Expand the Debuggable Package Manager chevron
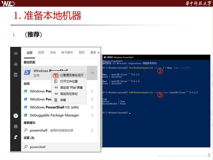Image resolution: width=213 pixels, height=160 pixels. [92, 115]
